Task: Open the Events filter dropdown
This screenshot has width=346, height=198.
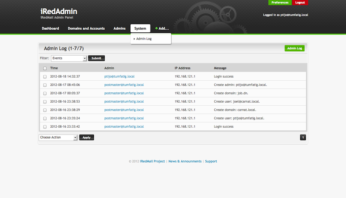Action: coord(69,58)
